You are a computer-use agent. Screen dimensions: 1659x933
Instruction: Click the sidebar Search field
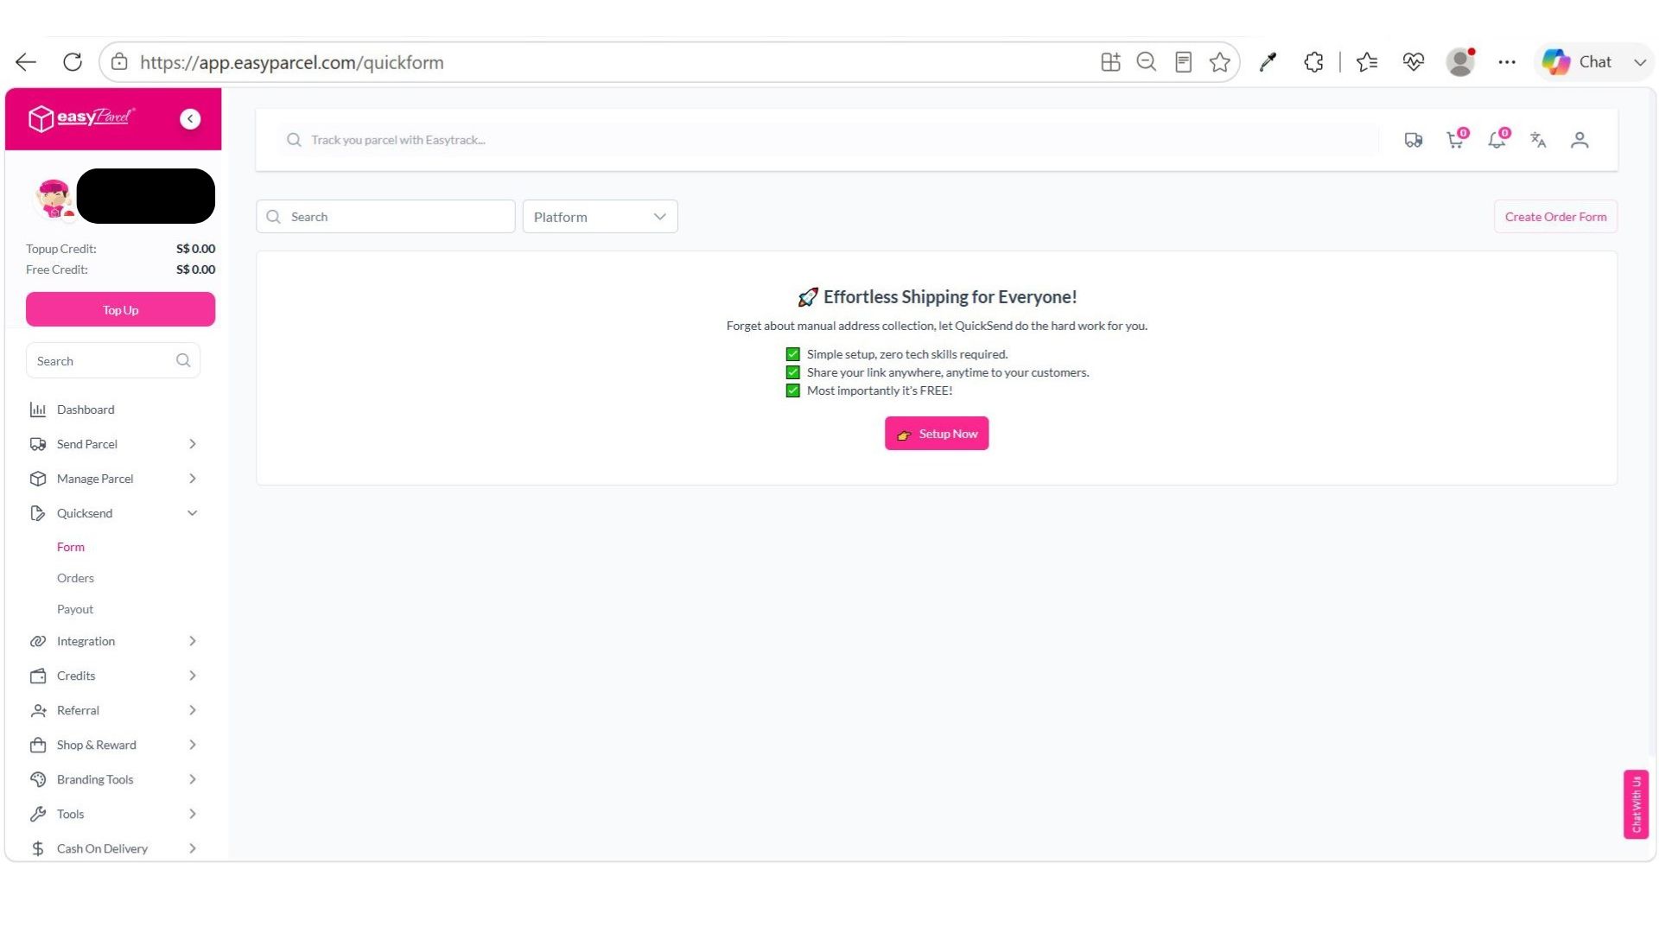tap(112, 361)
